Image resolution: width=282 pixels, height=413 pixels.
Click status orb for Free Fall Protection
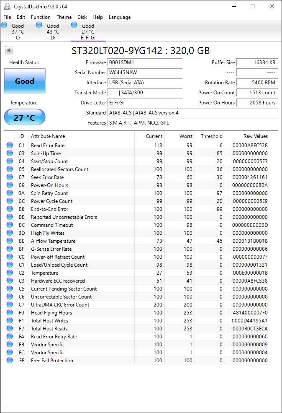(10, 360)
